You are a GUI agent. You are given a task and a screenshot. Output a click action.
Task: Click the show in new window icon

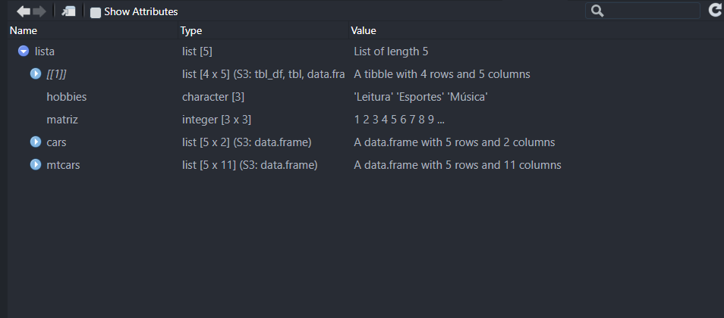[69, 11]
